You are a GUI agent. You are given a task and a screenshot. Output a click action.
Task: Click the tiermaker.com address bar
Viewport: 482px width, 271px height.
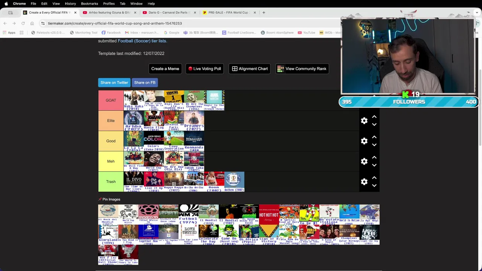115,23
